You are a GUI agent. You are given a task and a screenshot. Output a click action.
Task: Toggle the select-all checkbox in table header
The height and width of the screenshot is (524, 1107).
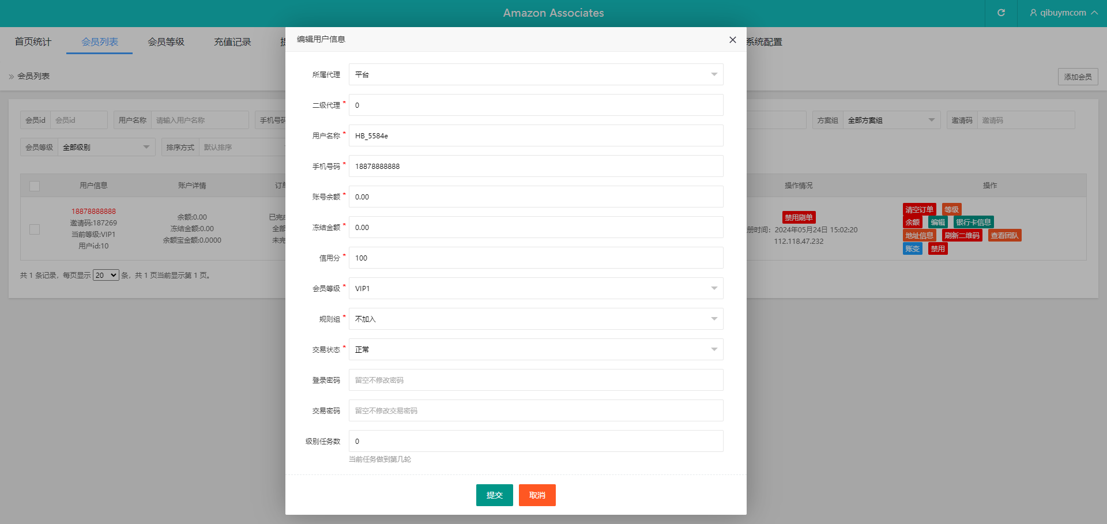[35, 186]
